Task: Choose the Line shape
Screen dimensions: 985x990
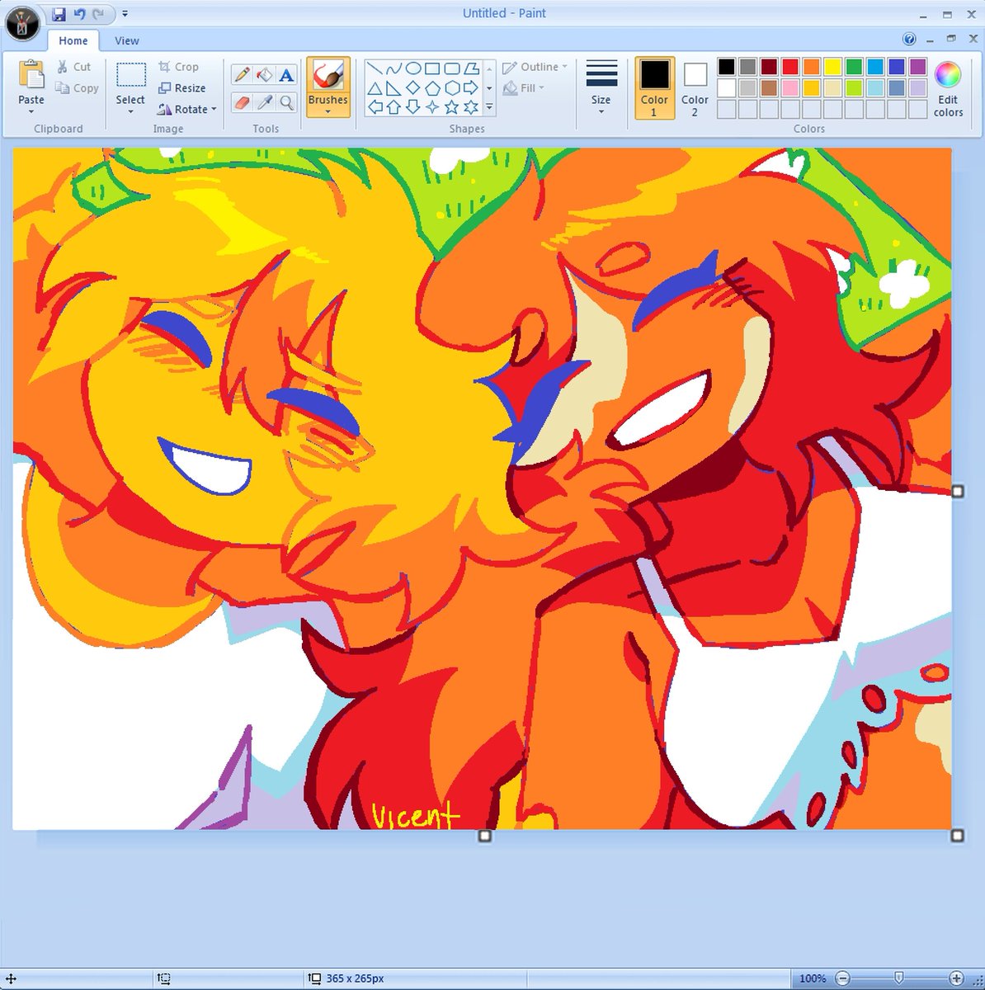Action: tap(374, 68)
